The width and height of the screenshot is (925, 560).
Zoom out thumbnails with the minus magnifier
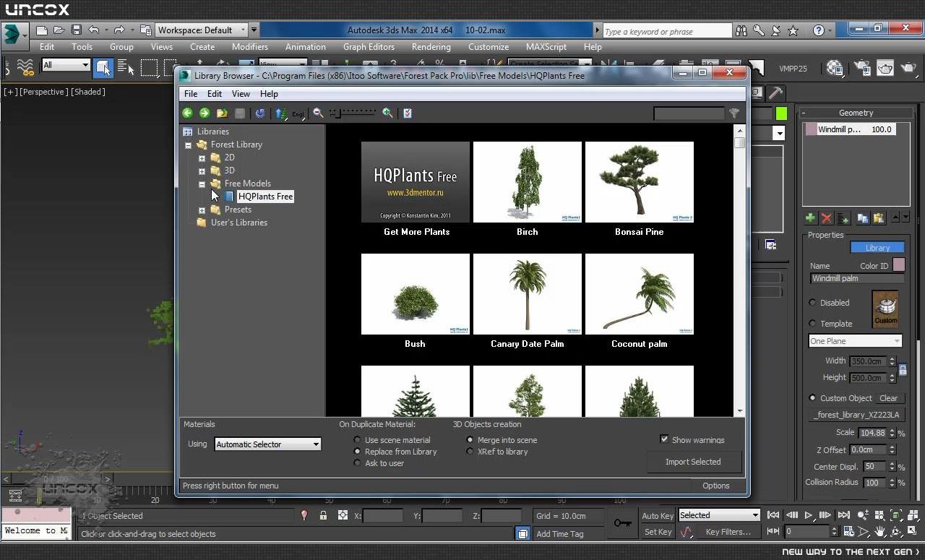pos(318,113)
